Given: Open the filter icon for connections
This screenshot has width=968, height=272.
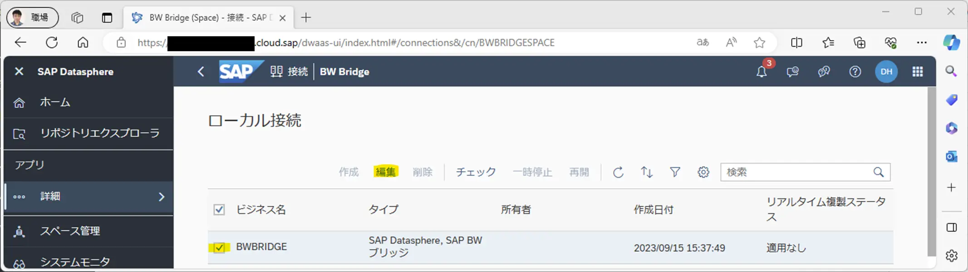Looking at the screenshot, I should [675, 172].
